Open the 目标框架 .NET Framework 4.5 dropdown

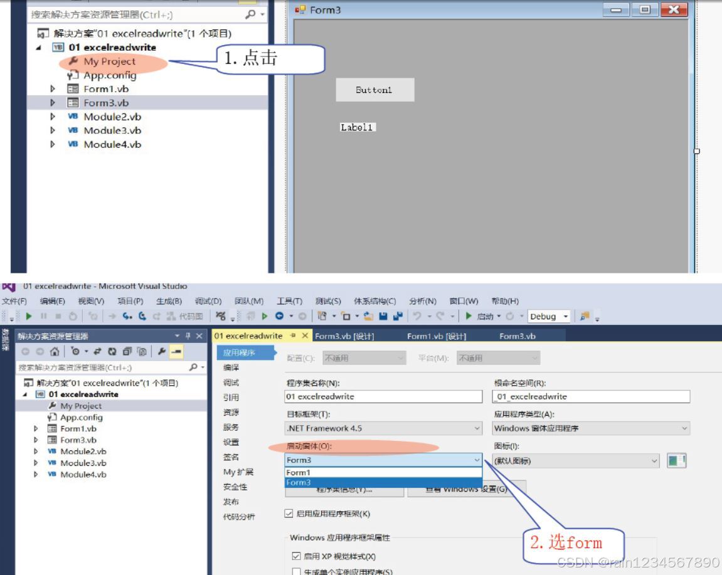point(383,428)
